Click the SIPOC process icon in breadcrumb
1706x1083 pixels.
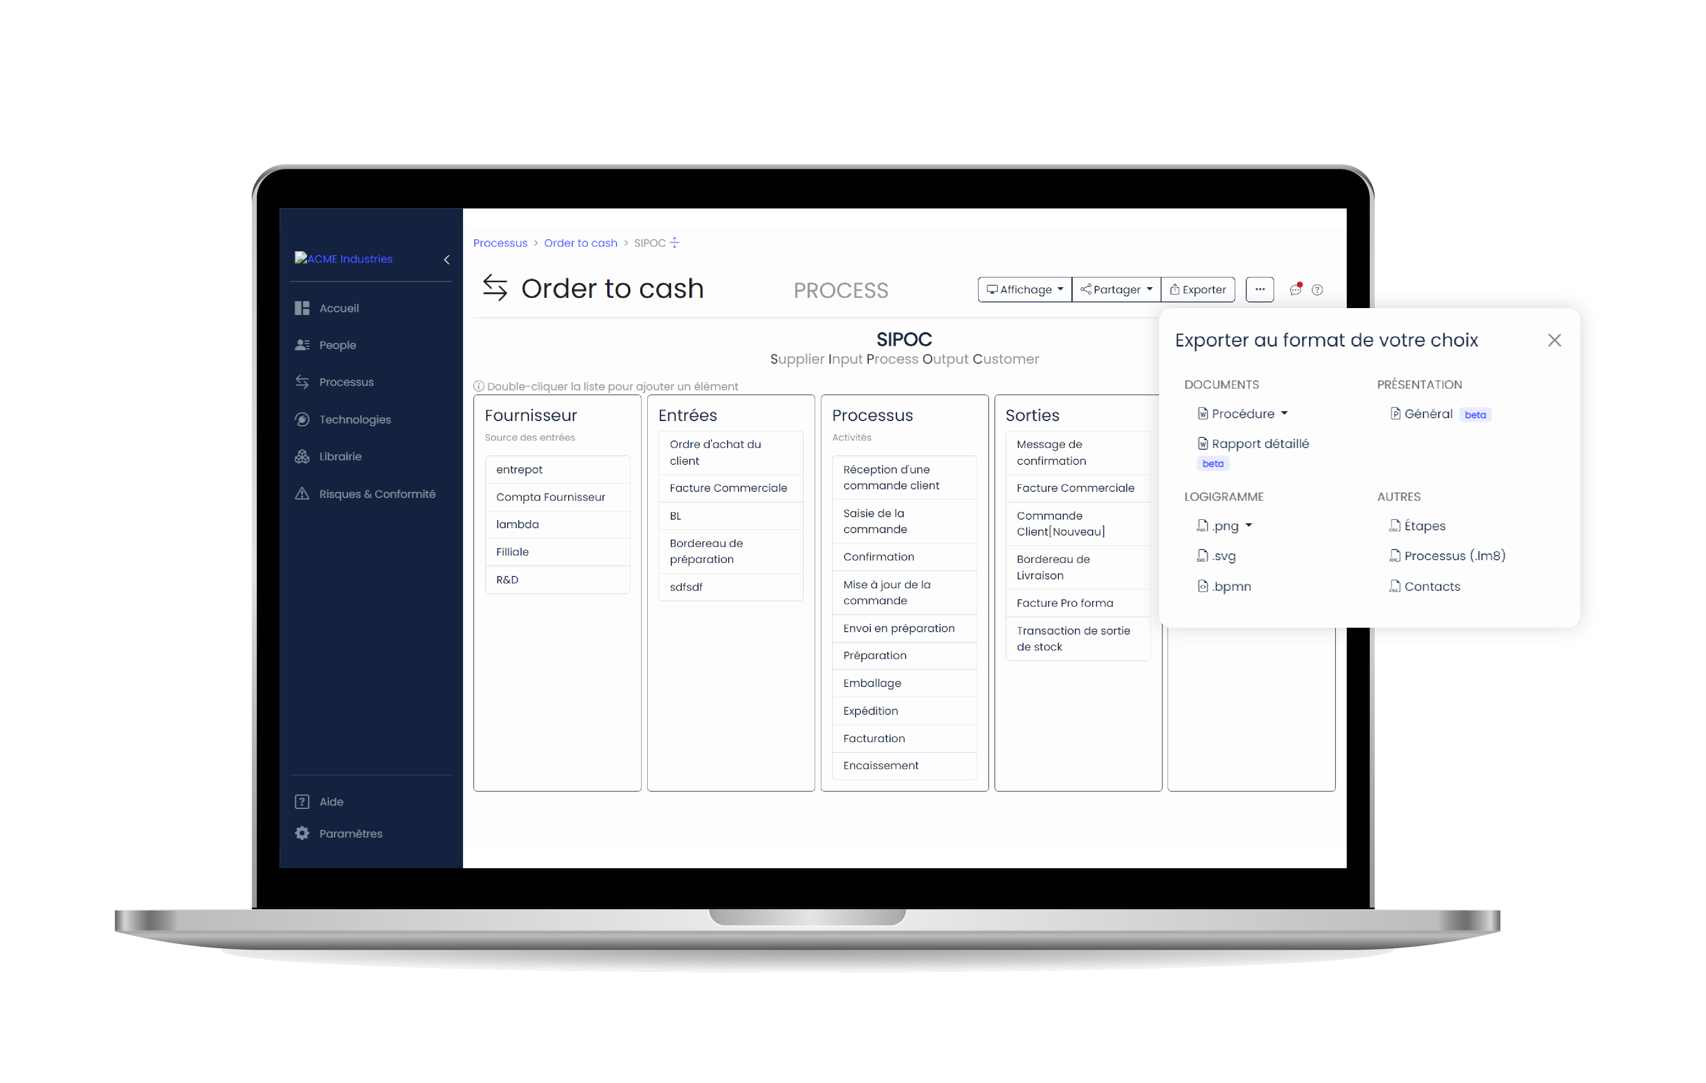676,242
